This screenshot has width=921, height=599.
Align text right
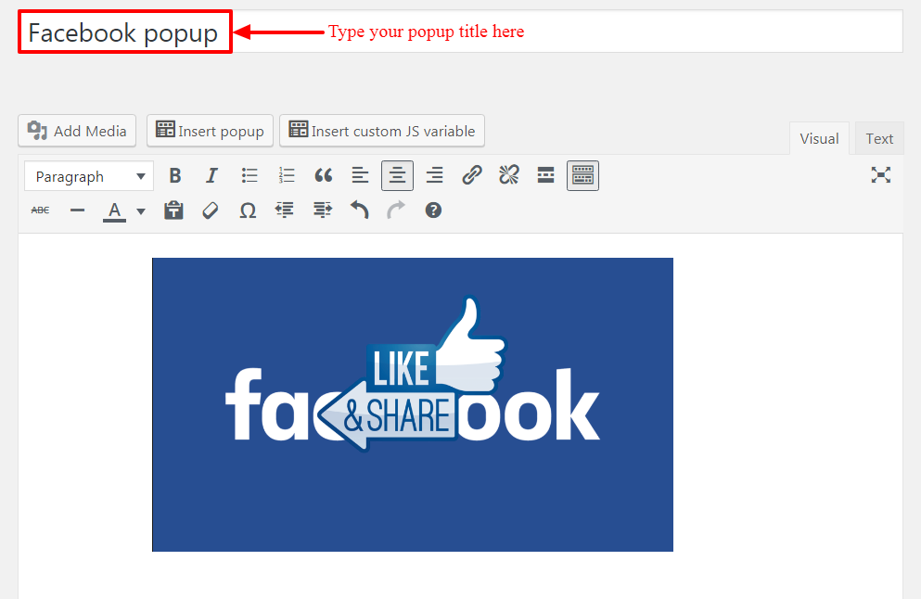[435, 175]
